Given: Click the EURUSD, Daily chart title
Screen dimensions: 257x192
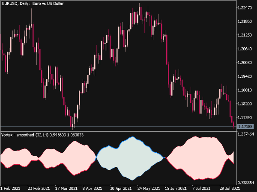Looking at the screenshot, I should pos(33,3).
